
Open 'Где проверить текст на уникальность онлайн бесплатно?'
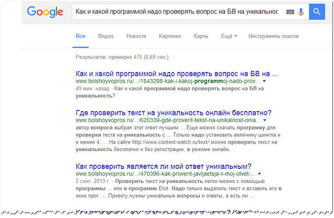[x=173, y=113]
